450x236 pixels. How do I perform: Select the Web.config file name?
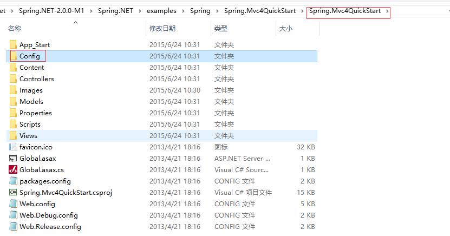(37, 204)
